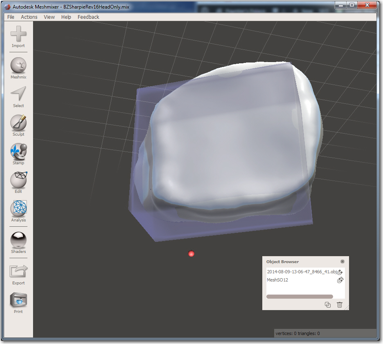Open the Import tool

(18, 37)
